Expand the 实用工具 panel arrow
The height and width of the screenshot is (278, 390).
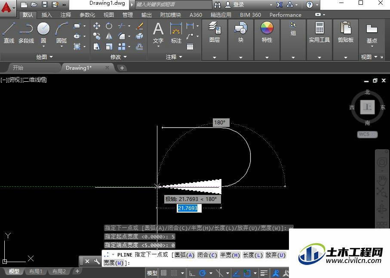point(319,58)
